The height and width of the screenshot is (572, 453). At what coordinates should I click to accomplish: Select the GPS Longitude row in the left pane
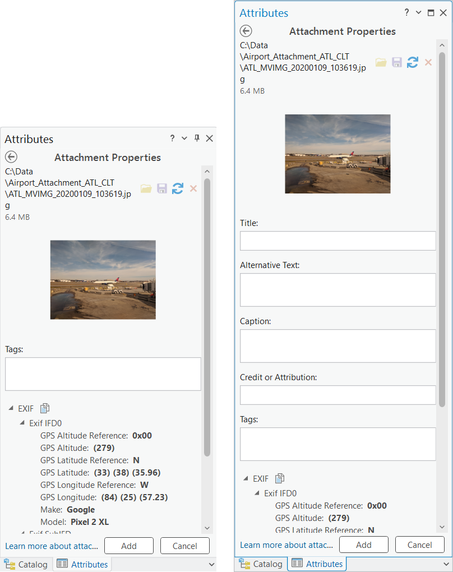coord(104,497)
